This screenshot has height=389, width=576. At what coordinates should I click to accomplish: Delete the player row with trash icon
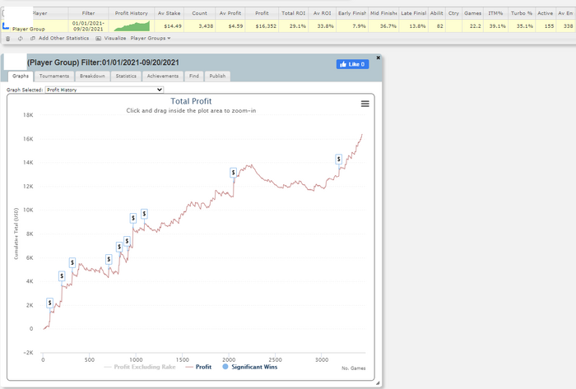pyautogui.click(x=7, y=39)
